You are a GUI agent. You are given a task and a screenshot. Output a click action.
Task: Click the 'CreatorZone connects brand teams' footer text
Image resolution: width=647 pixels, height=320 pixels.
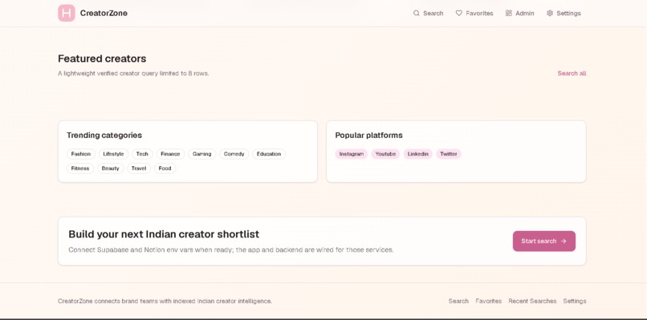pyautogui.click(x=165, y=301)
